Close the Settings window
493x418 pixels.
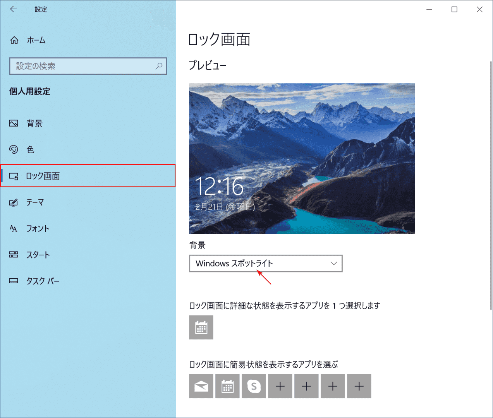tap(479, 9)
